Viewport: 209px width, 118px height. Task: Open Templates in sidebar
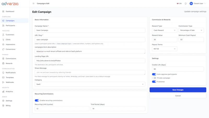tap(10, 77)
